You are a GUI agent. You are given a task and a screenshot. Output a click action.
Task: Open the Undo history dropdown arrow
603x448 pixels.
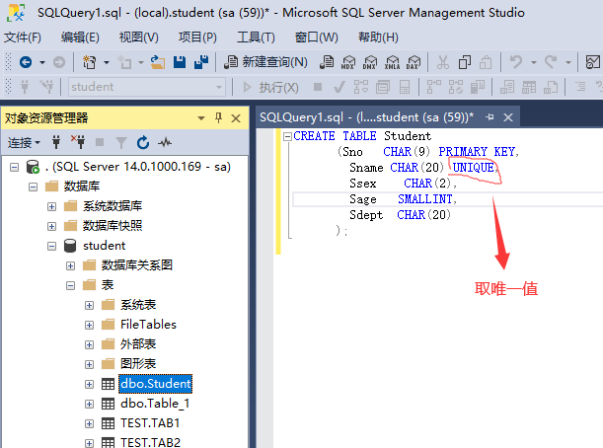click(533, 62)
